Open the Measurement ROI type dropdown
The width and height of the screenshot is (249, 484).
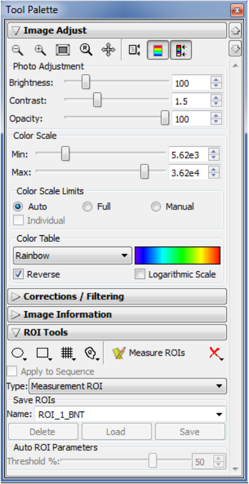tap(127, 386)
